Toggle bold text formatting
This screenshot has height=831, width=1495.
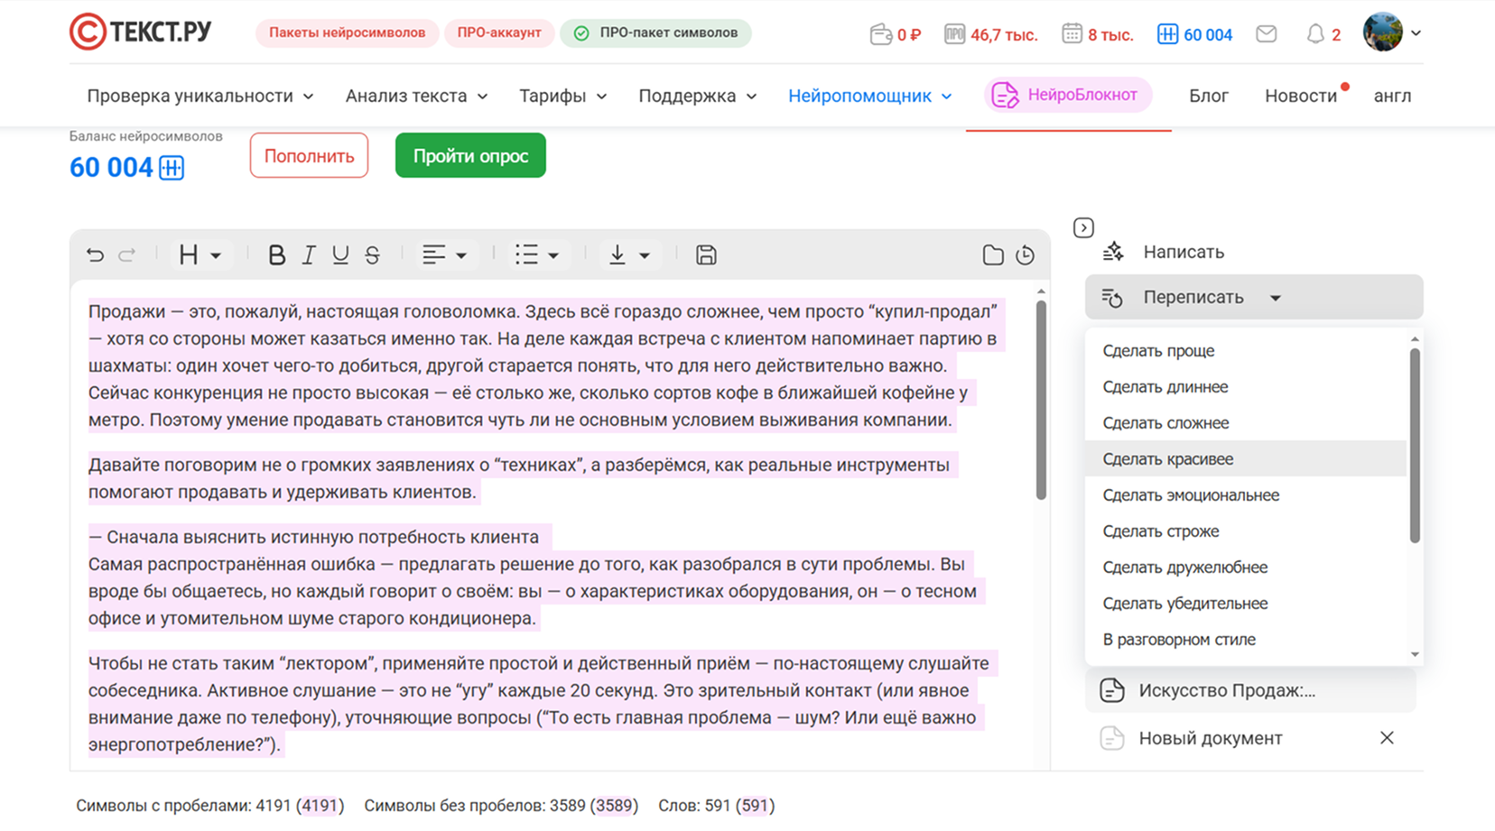276,255
